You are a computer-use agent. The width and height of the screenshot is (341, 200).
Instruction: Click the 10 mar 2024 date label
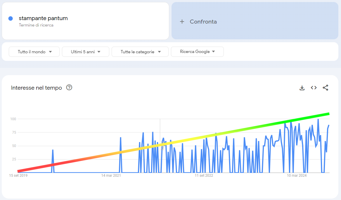point(297,176)
